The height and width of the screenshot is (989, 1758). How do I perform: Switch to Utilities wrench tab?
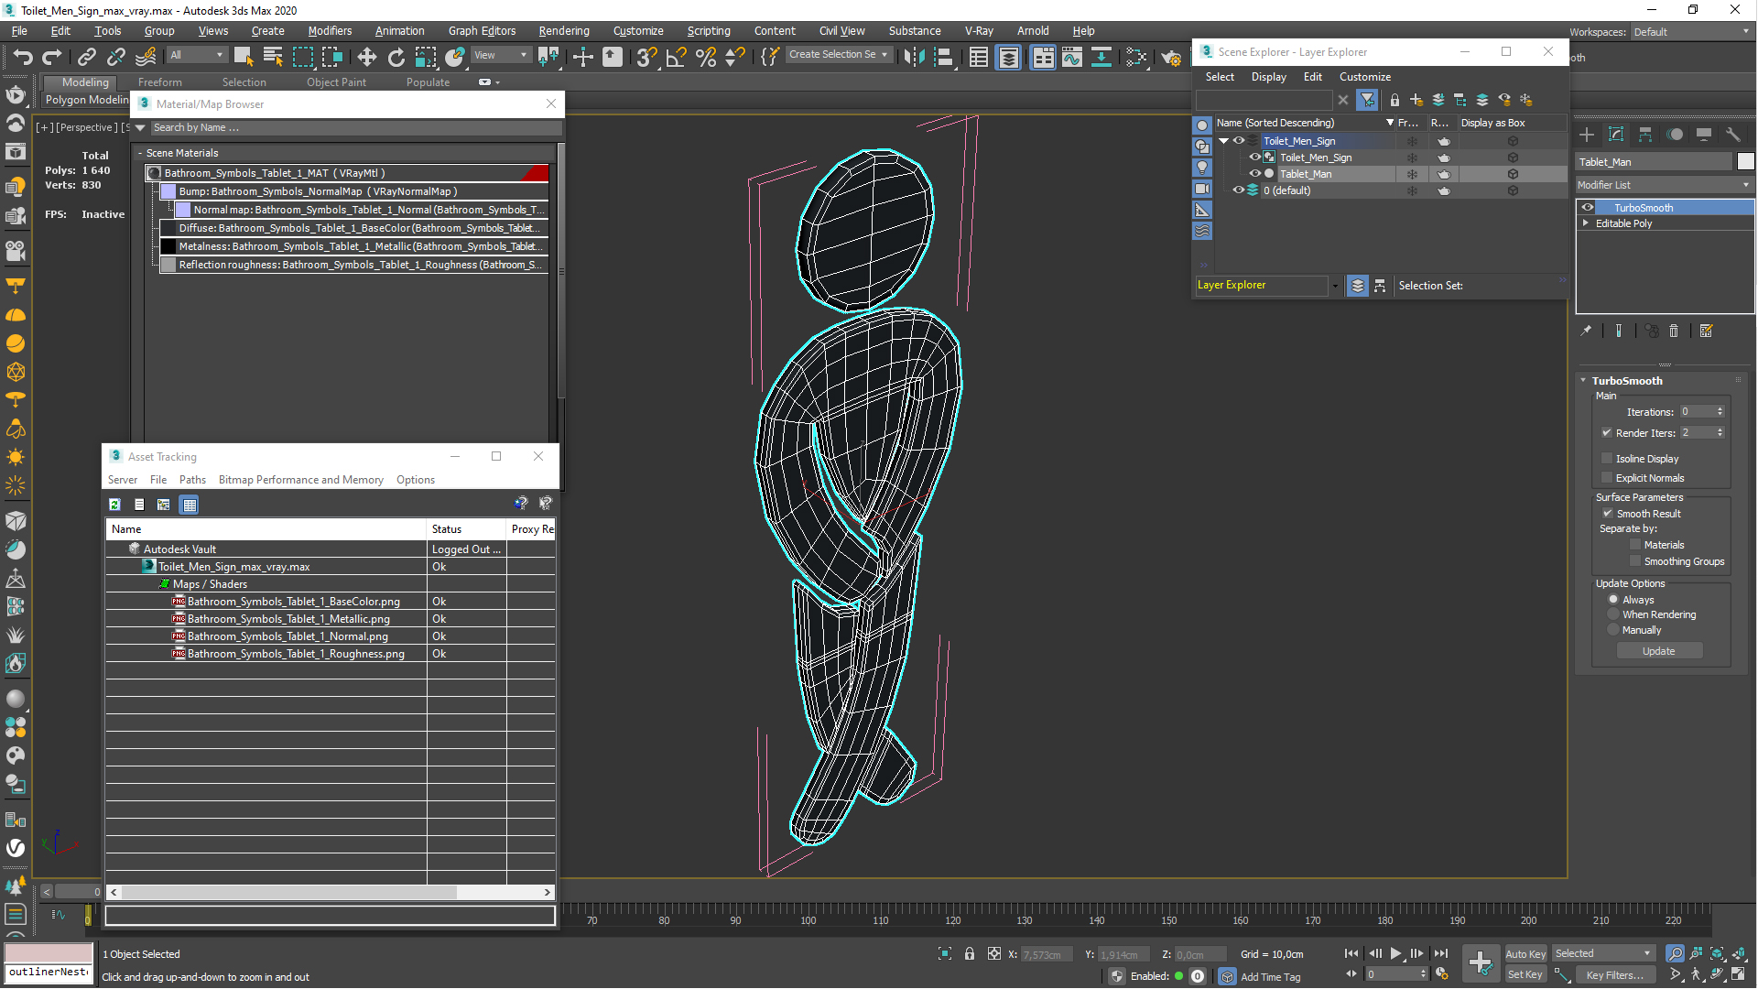[1732, 135]
